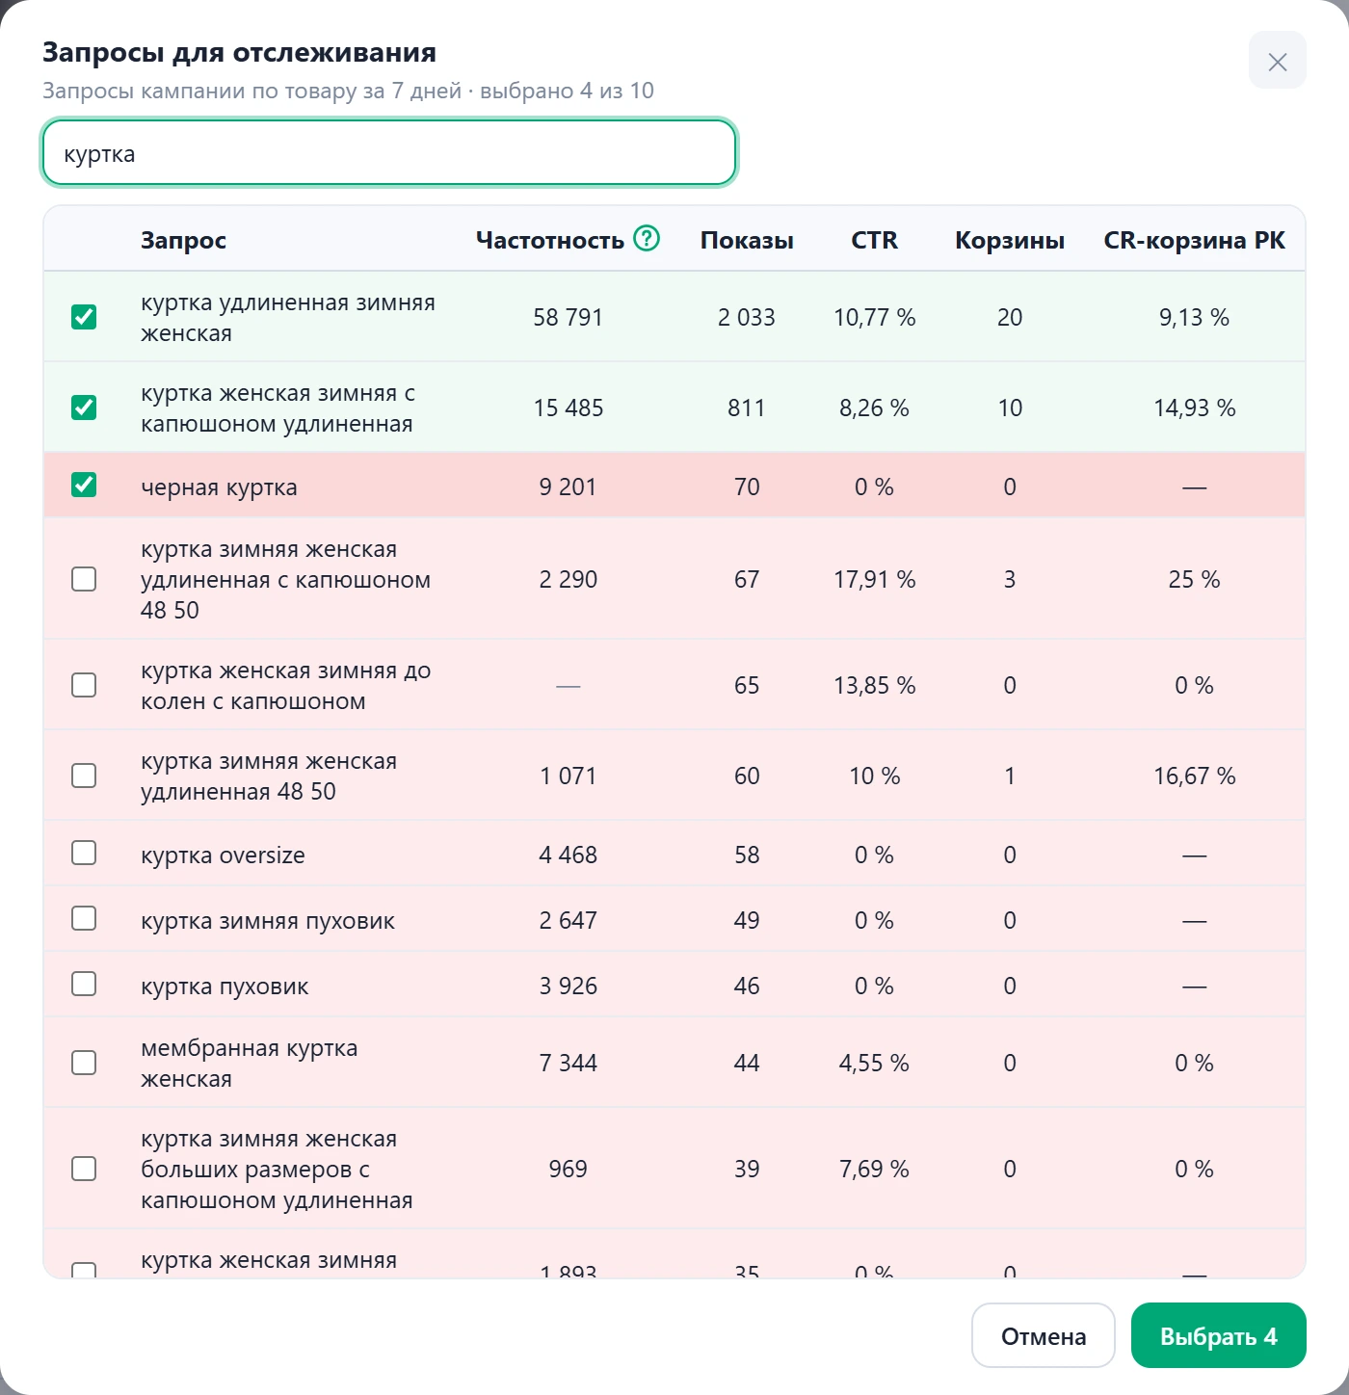Click the Запрос column header
The image size is (1349, 1395).
point(184,240)
